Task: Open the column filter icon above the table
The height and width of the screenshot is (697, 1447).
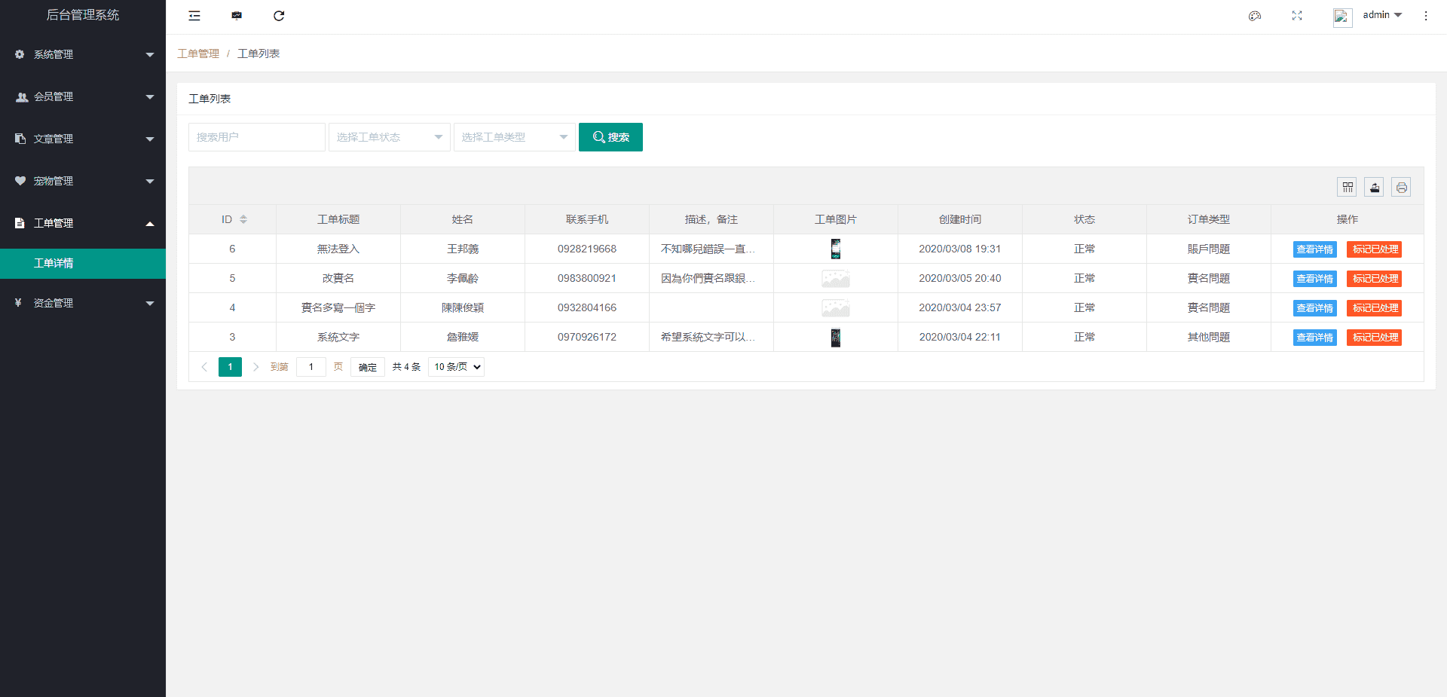Action: tap(1347, 188)
